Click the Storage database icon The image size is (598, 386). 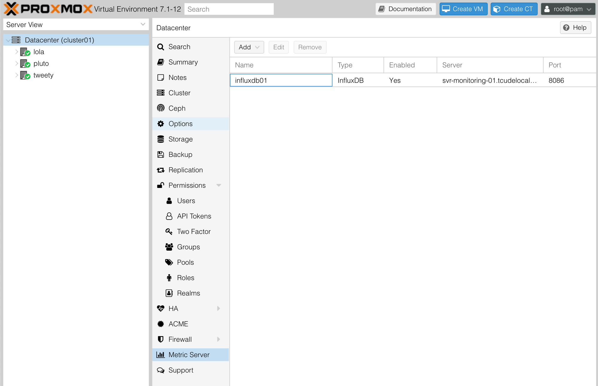(x=161, y=139)
